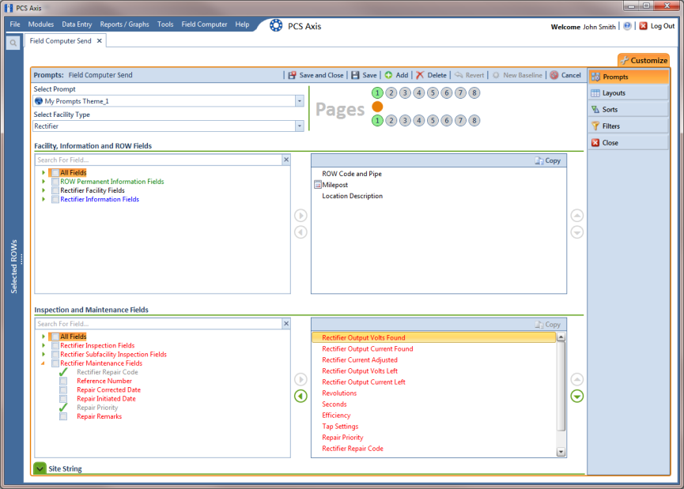
Task: Open the Filters option
Action: pyautogui.click(x=628, y=126)
